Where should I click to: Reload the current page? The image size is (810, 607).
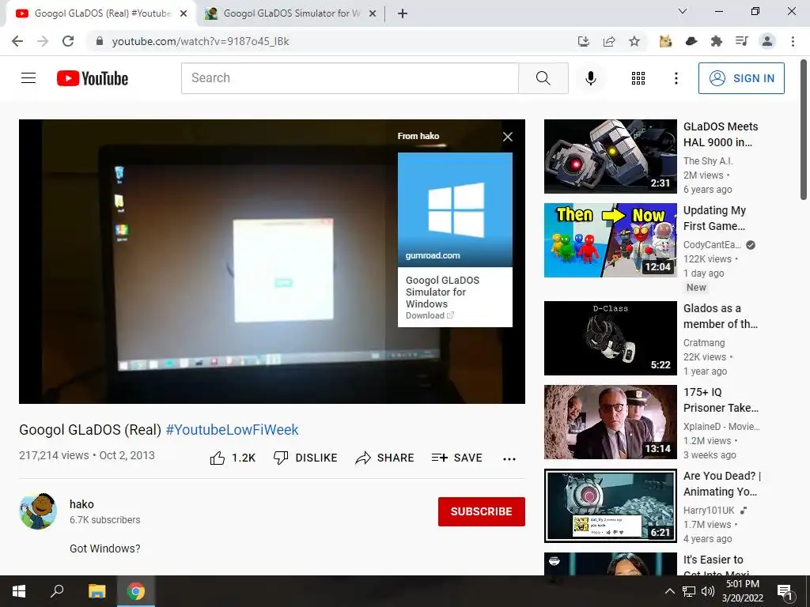(x=68, y=41)
